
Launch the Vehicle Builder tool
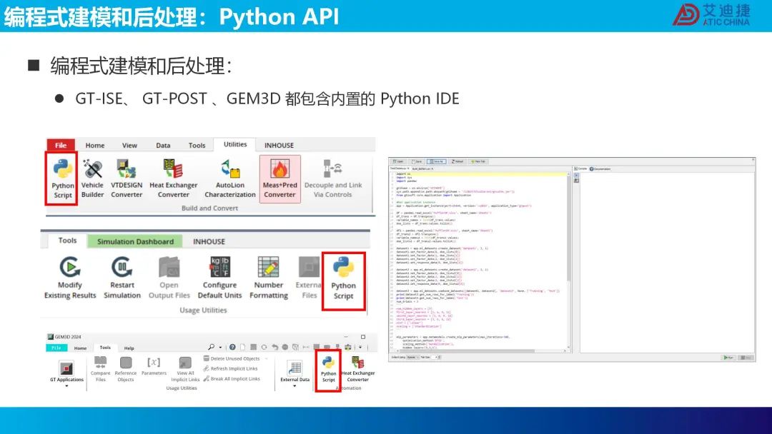pyautogui.click(x=92, y=178)
